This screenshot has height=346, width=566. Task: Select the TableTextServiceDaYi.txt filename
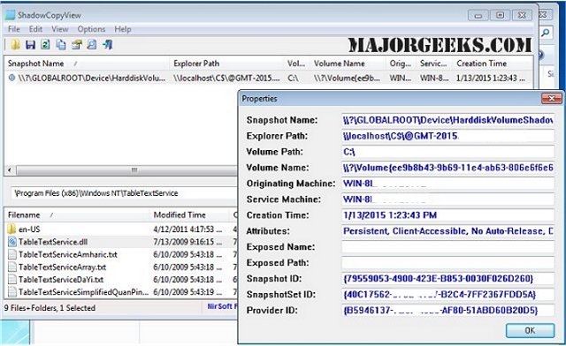pos(61,279)
